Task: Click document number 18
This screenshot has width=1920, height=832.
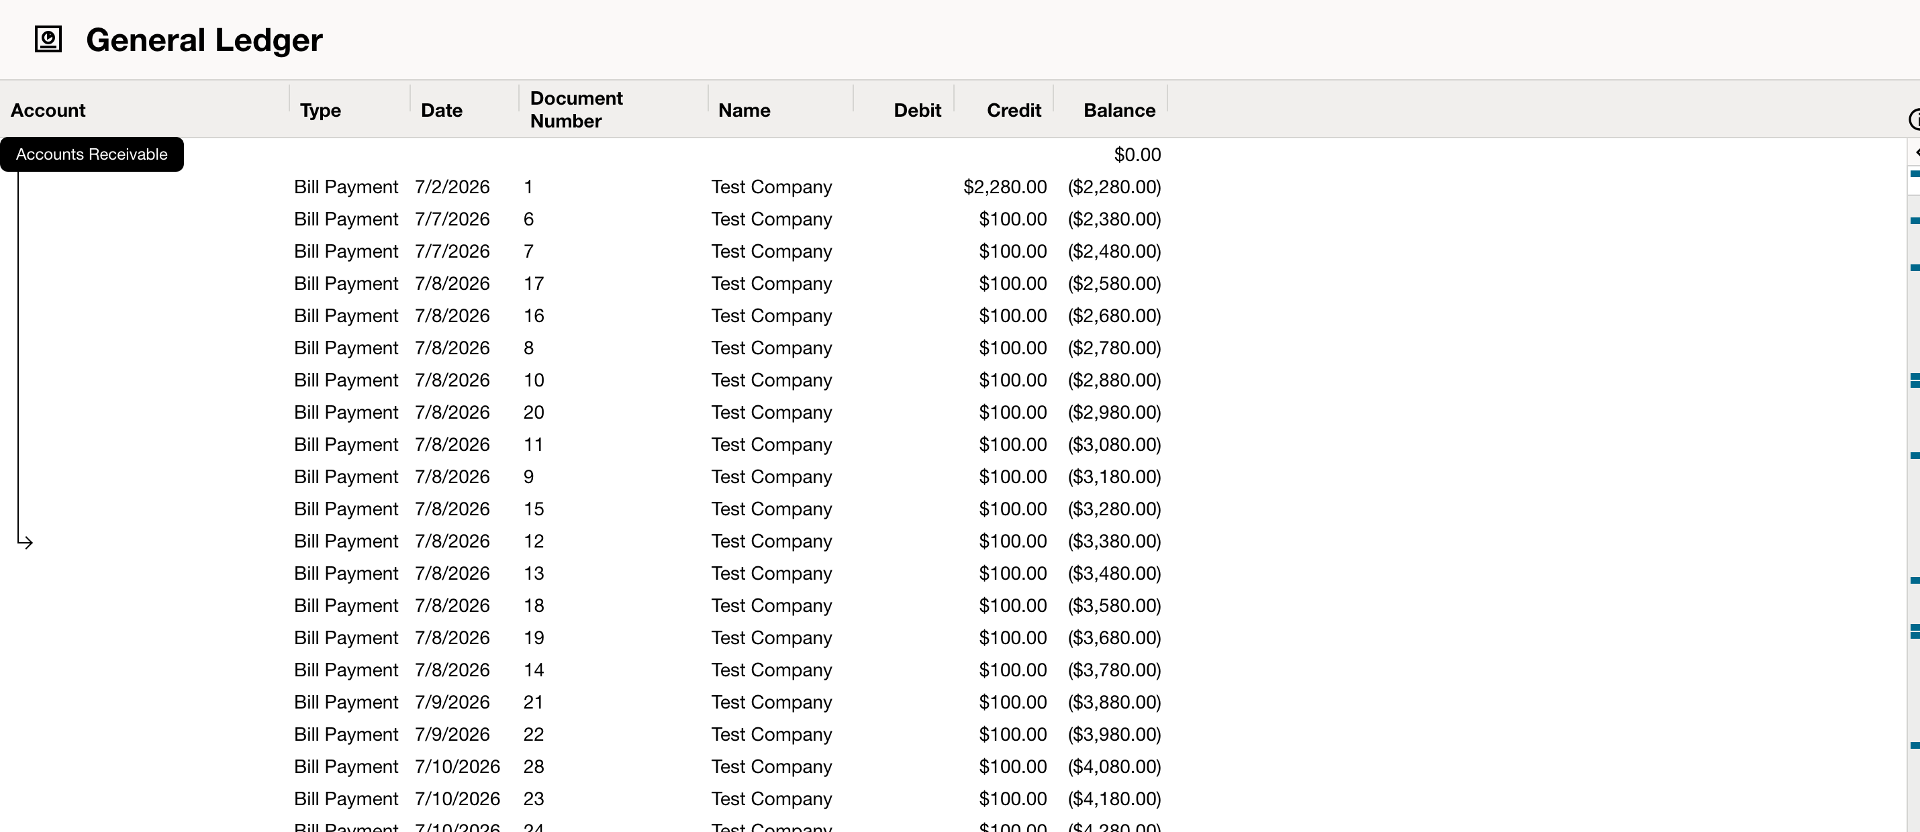Action: 534,606
